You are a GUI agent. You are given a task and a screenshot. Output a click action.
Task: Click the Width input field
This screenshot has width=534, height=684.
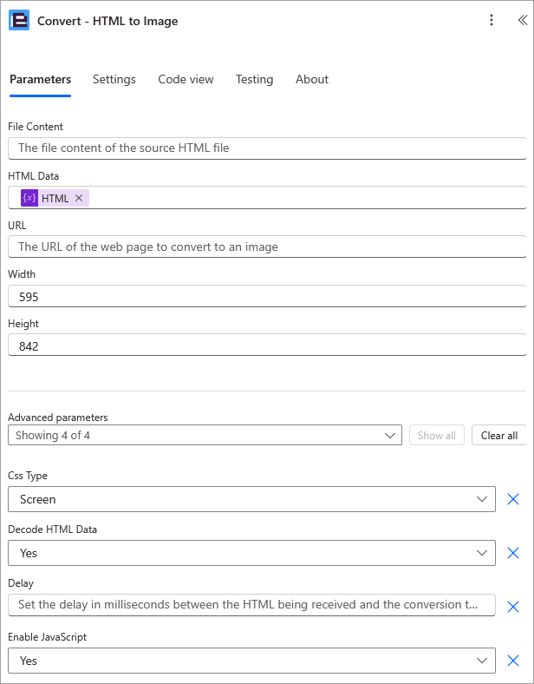[x=267, y=297]
